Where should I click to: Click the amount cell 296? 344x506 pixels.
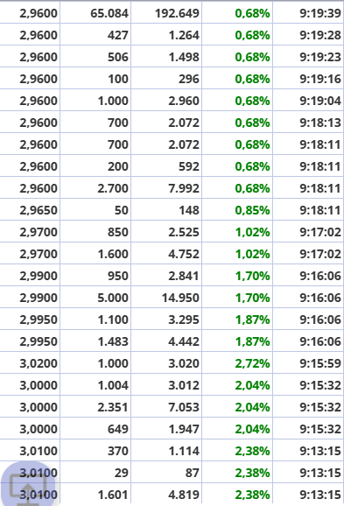click(x=166, y=79)
